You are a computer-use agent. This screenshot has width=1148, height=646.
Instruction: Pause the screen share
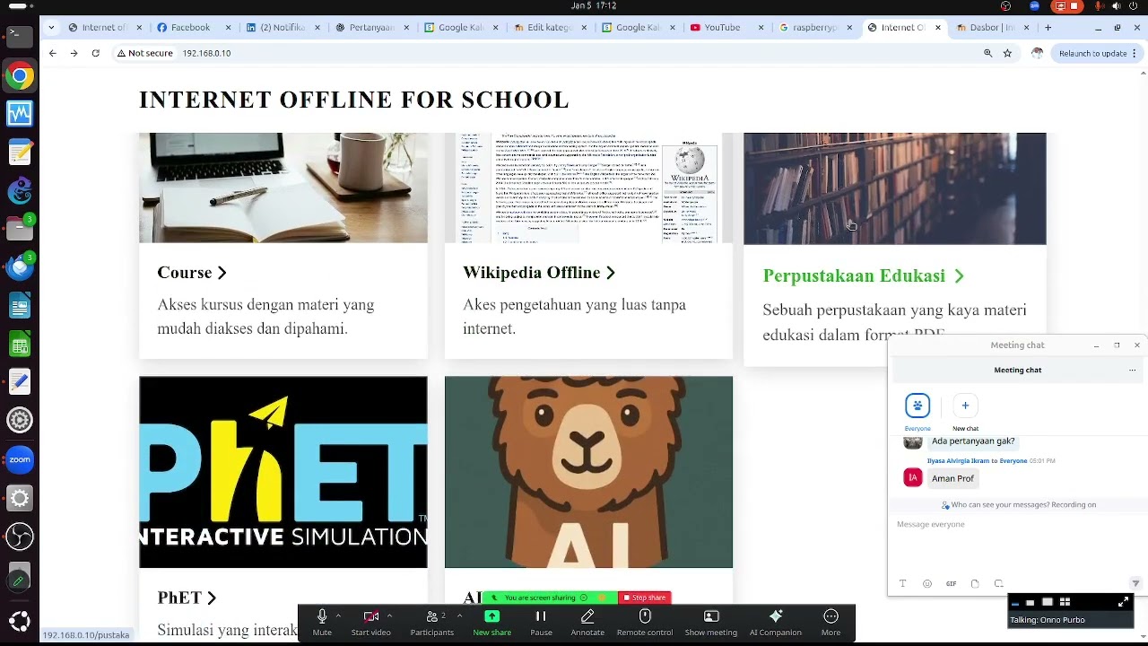click(541, 622)
